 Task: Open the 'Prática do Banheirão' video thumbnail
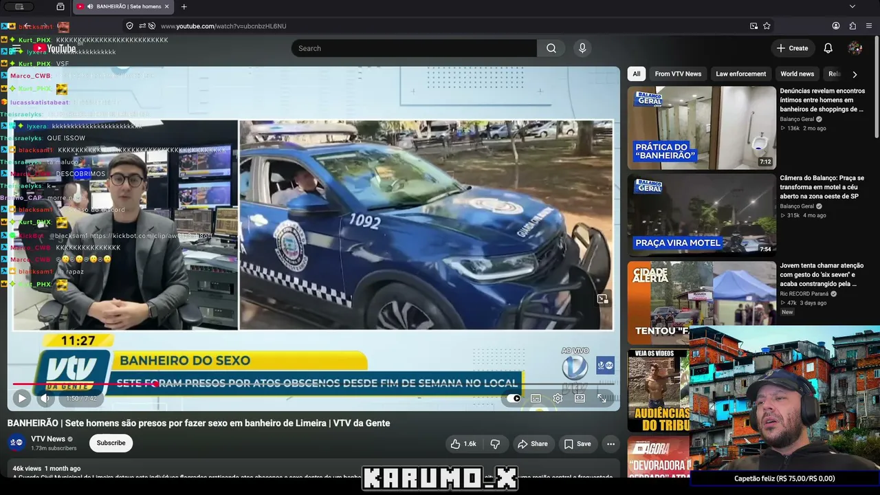(x=701, y=128)
